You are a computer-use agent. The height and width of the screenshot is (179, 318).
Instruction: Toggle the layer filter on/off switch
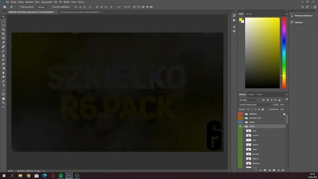[x=287, y=99]
